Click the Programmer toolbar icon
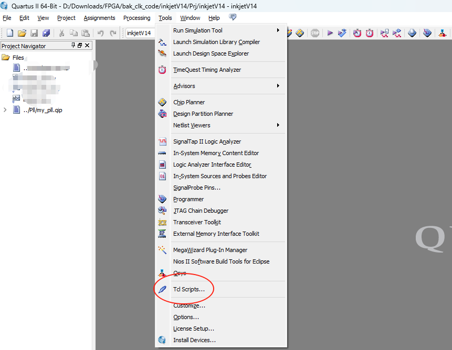 427,33
